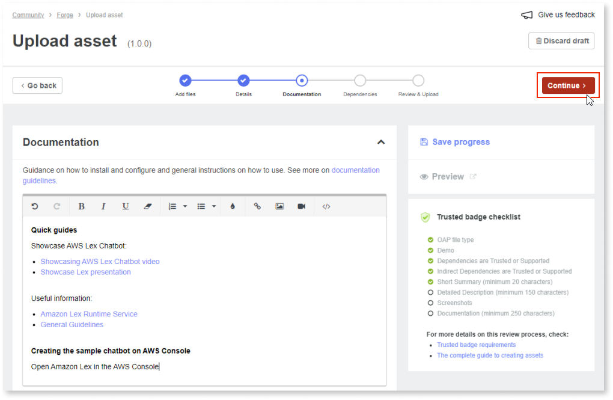Click the Preview external link icon
613x400 pixels.
[472, 176]
